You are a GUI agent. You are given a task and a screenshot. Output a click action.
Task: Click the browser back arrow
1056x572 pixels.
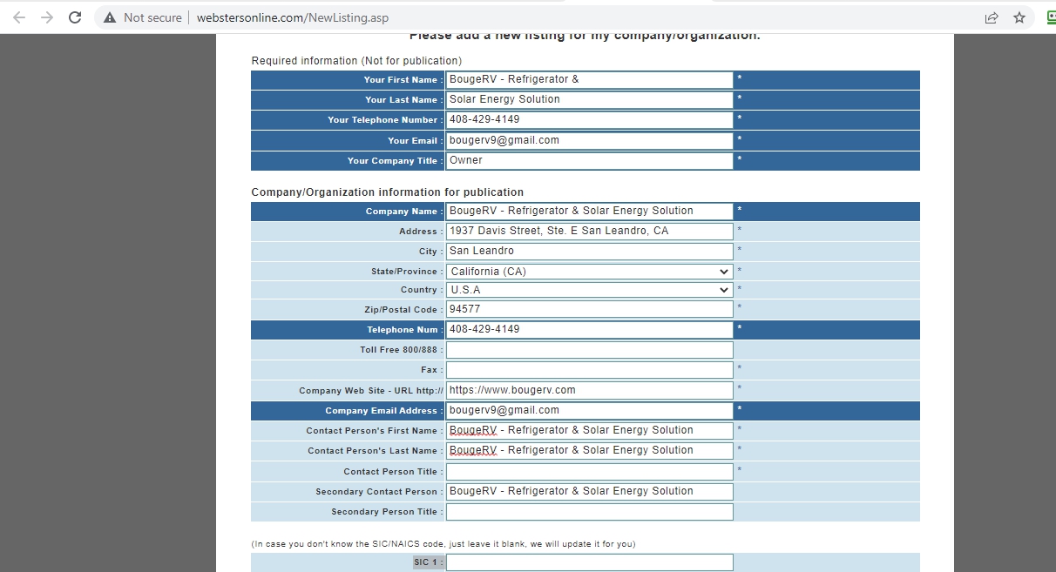pos(19,17)
